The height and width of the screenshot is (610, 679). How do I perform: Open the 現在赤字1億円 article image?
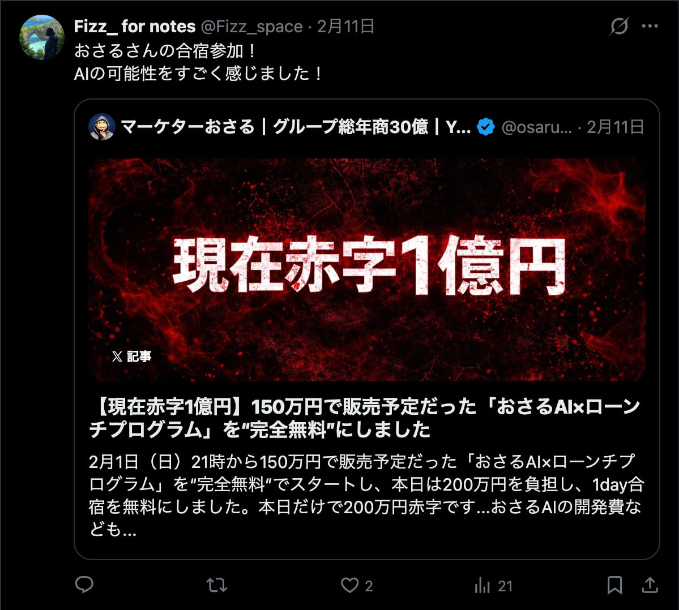(367, 269)
